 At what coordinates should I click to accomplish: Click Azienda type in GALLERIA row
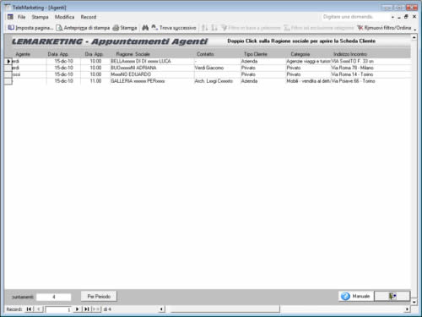262,81
